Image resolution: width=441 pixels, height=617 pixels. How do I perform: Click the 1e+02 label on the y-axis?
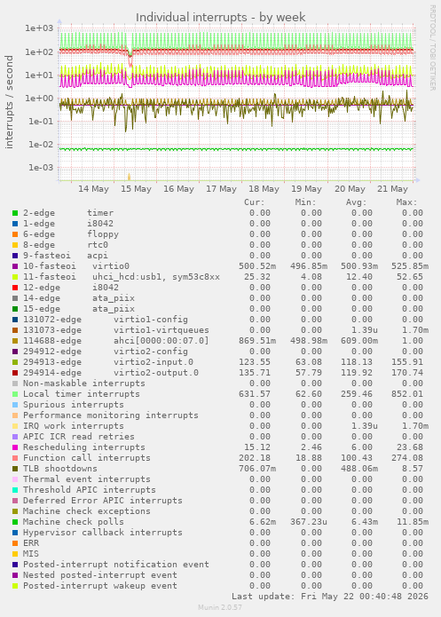click(39, 52)
